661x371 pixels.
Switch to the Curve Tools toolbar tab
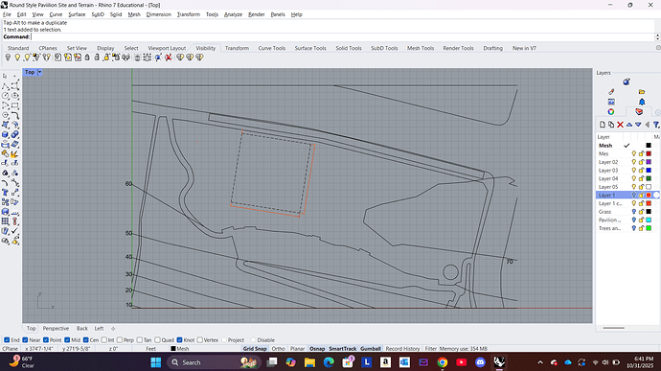coord(271,48)
